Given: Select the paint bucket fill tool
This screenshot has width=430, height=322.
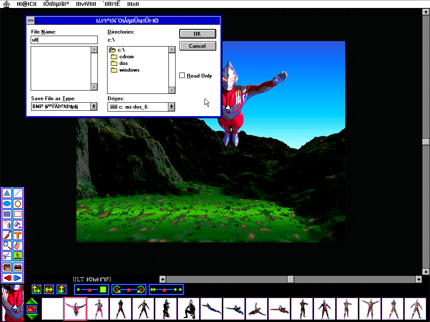Looking at the screenshot, I should pos(18,225).
